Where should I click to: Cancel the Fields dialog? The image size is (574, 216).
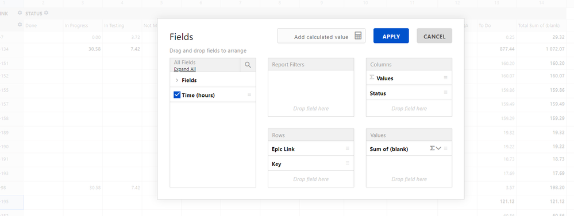point(434,36)
